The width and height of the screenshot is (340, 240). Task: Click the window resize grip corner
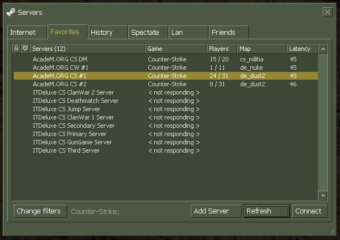(x=332, y=231)
